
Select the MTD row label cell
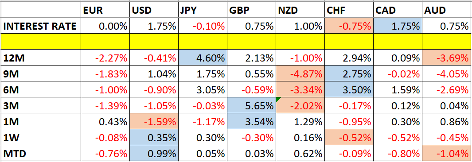click(x=41, y=154)
